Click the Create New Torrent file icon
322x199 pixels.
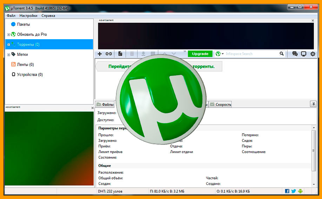pos(120,54)
